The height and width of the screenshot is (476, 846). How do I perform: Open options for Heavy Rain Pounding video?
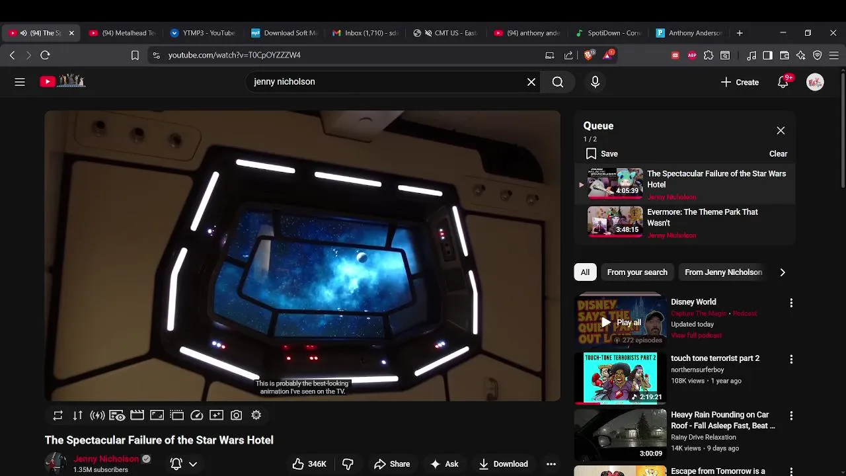[791, 416]
